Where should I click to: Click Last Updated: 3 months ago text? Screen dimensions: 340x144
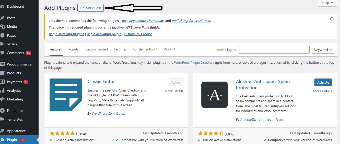[311, 133]
